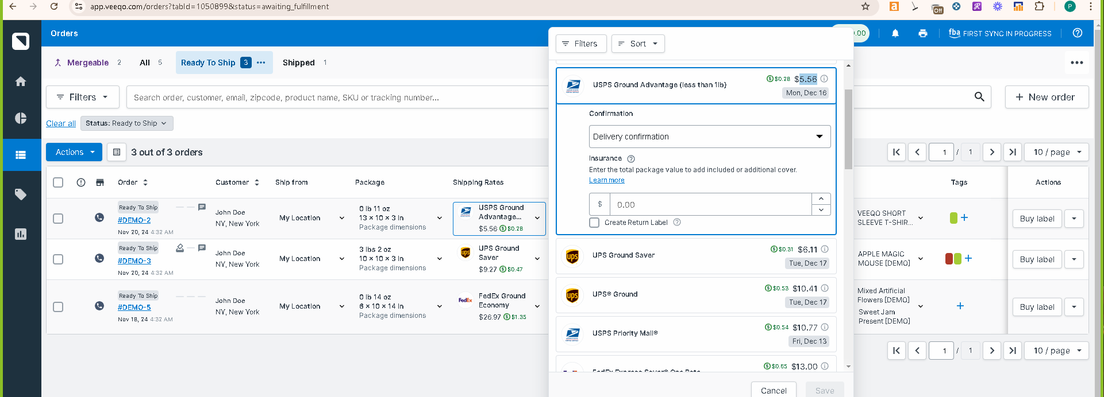Image resolution: width=1104 pixels, height=397 pixels.
Task: Open the Ready To Ship tab options dots
Action: [261, 63]
